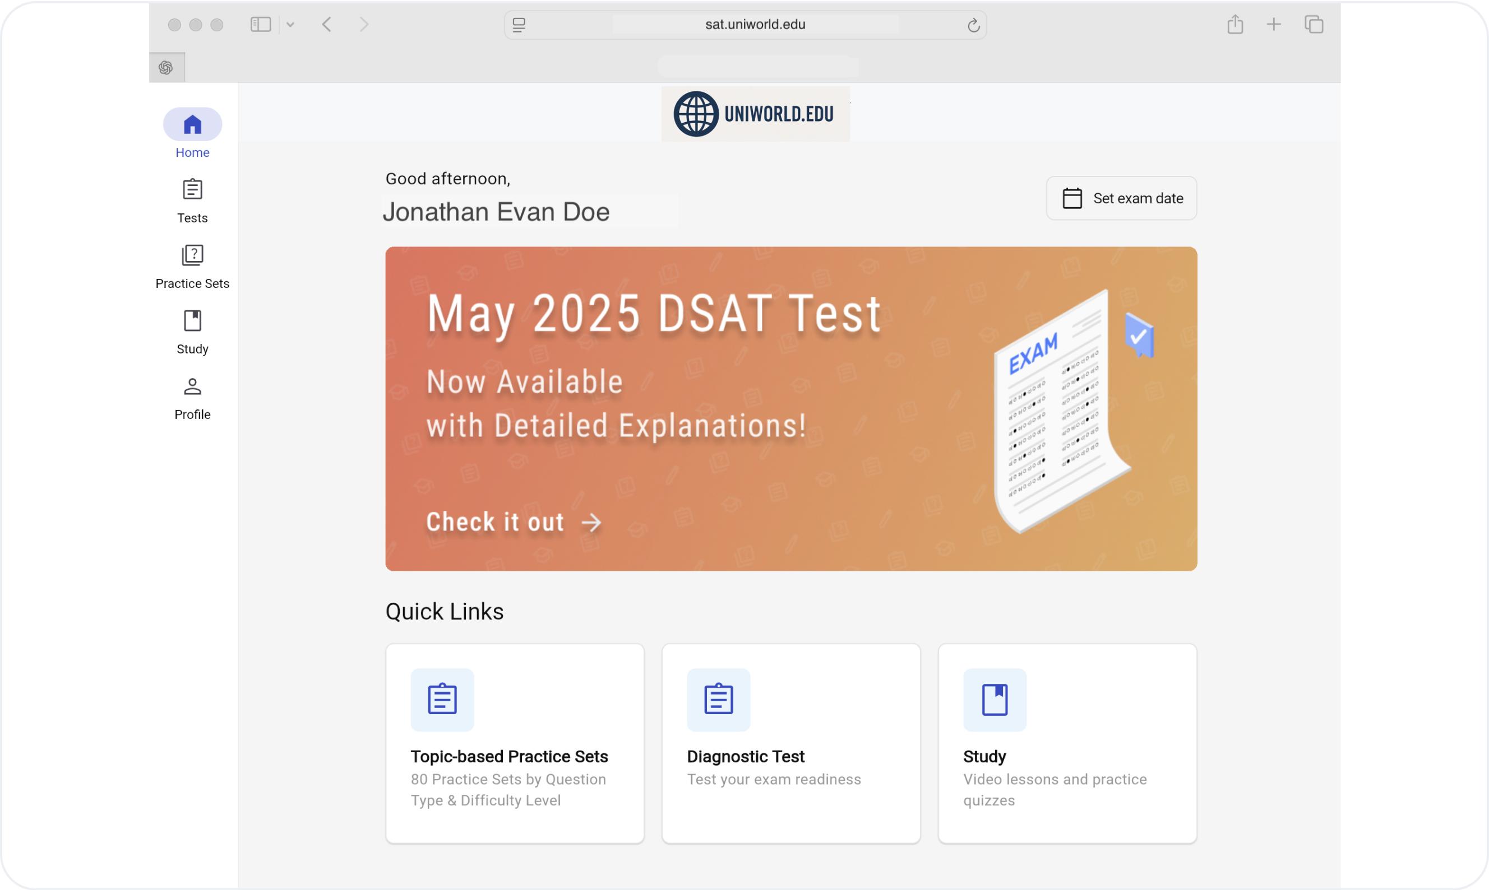Toggle the browser sidebar panel
The image size is (1489, 890).
[261, 25]
